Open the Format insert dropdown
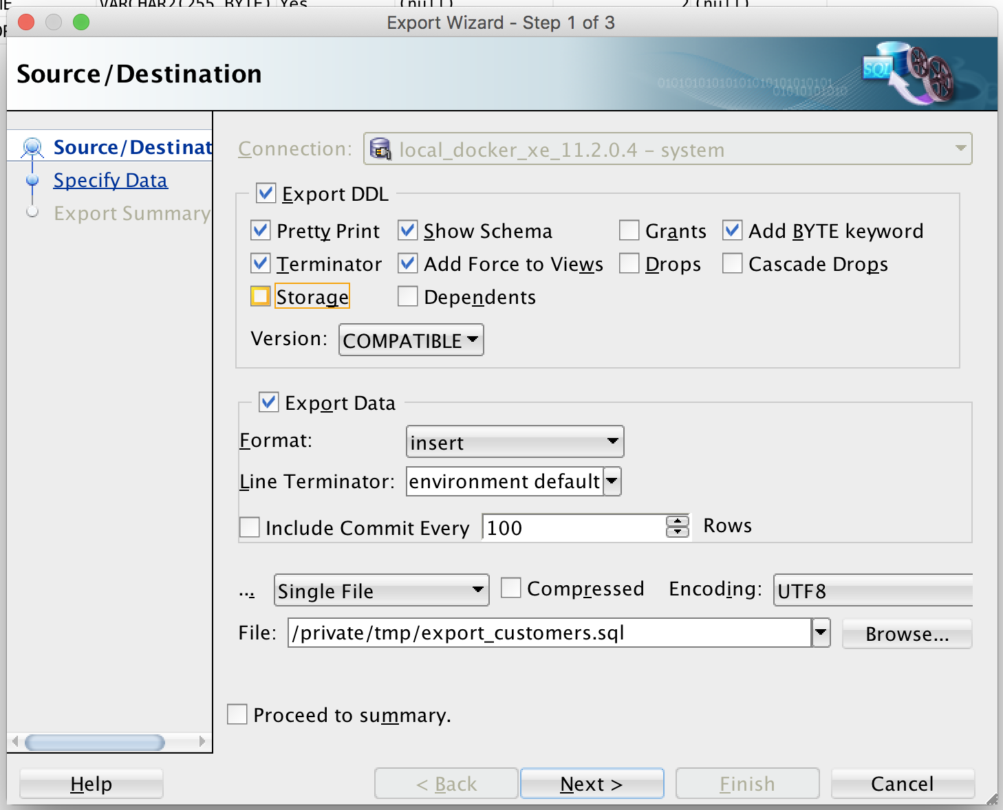The image size is (1003, 810). (x=515, y=442)
